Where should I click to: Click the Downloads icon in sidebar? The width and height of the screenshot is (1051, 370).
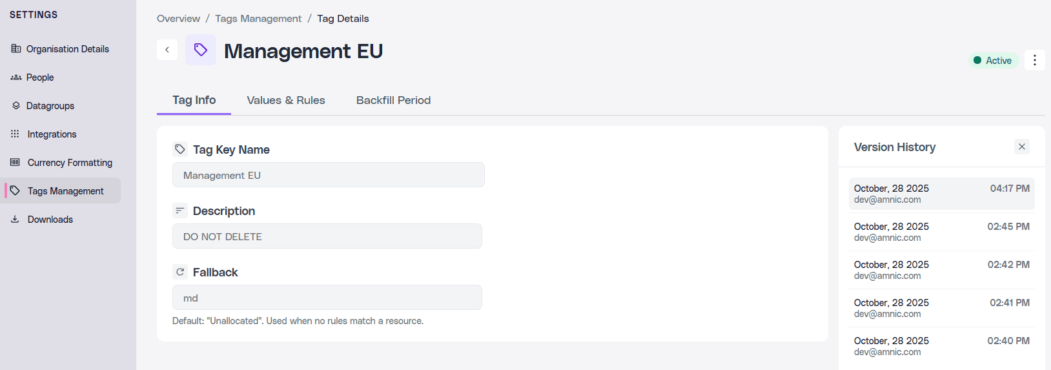coord(15,220)
